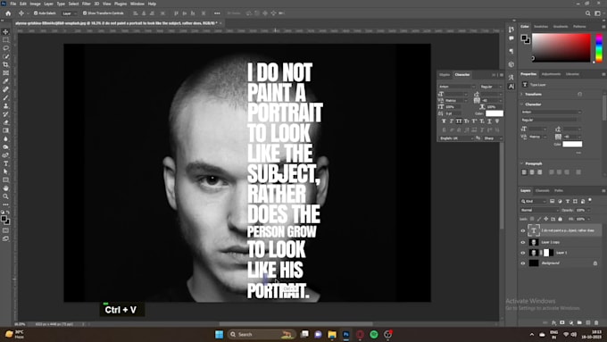Click text color swatch in Character panel
This screenshot has width=607, height=342.
pos(495,113)
